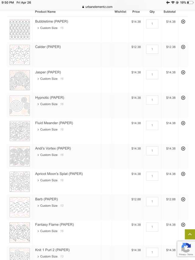Remove Bubbletime (PAPER) from cart
Viewport: 195px width, 260px height.
183,22
